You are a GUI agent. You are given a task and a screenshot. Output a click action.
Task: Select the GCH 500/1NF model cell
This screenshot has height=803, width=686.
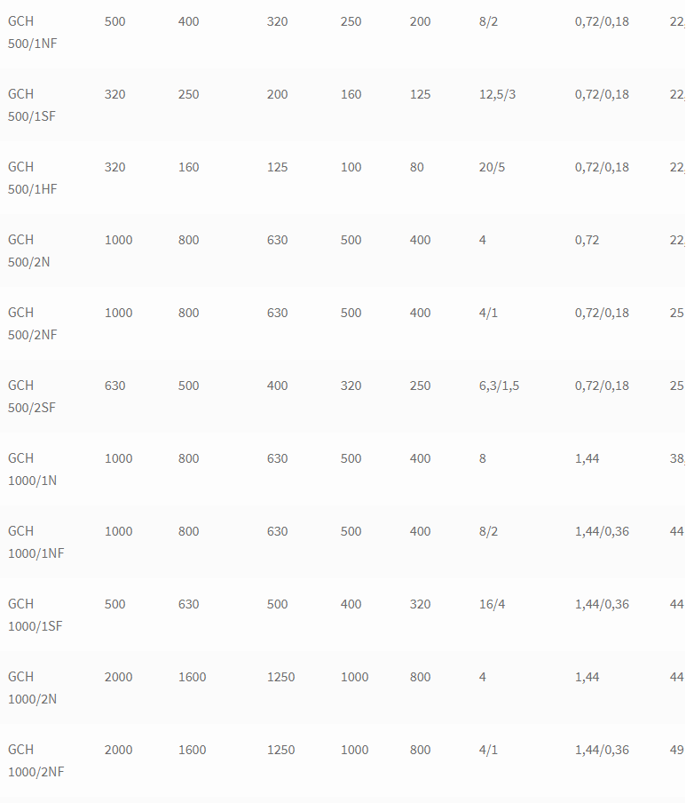click(32, 32)
